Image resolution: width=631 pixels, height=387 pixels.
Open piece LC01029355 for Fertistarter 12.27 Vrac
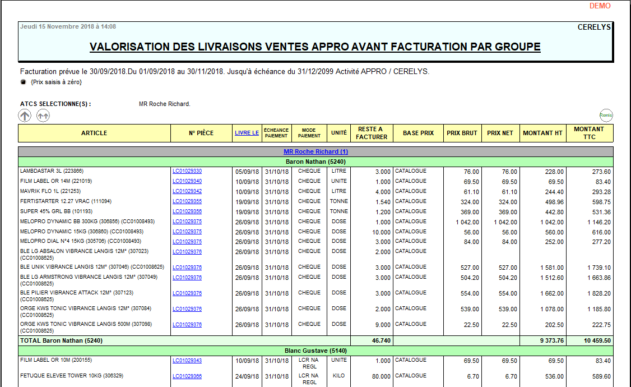[187, 201]
